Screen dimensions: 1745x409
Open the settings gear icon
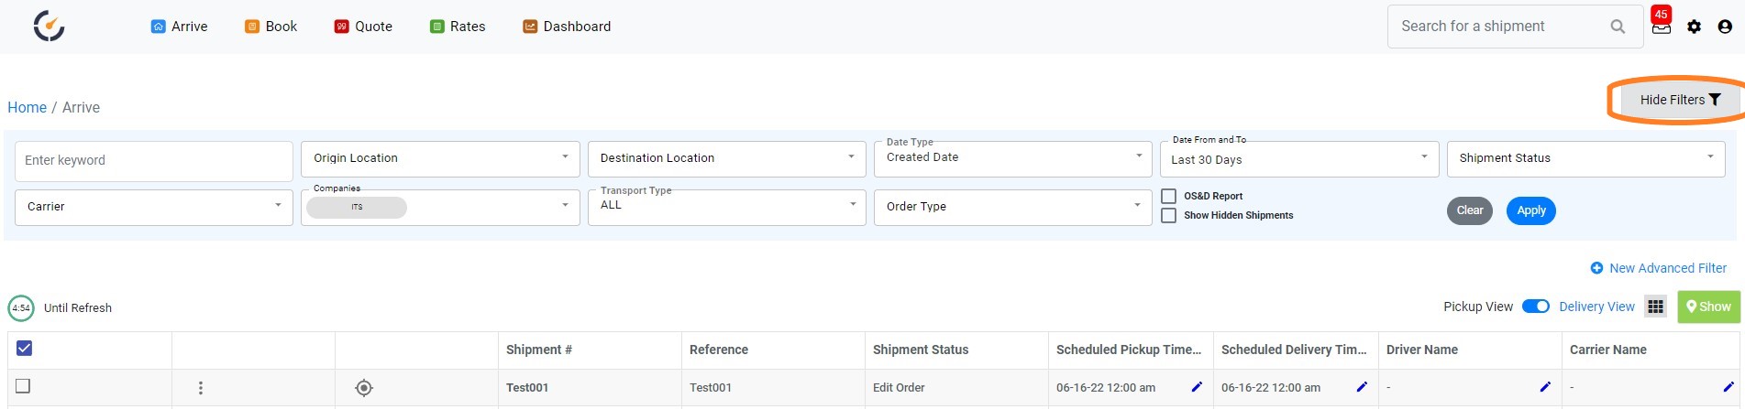1694,27
